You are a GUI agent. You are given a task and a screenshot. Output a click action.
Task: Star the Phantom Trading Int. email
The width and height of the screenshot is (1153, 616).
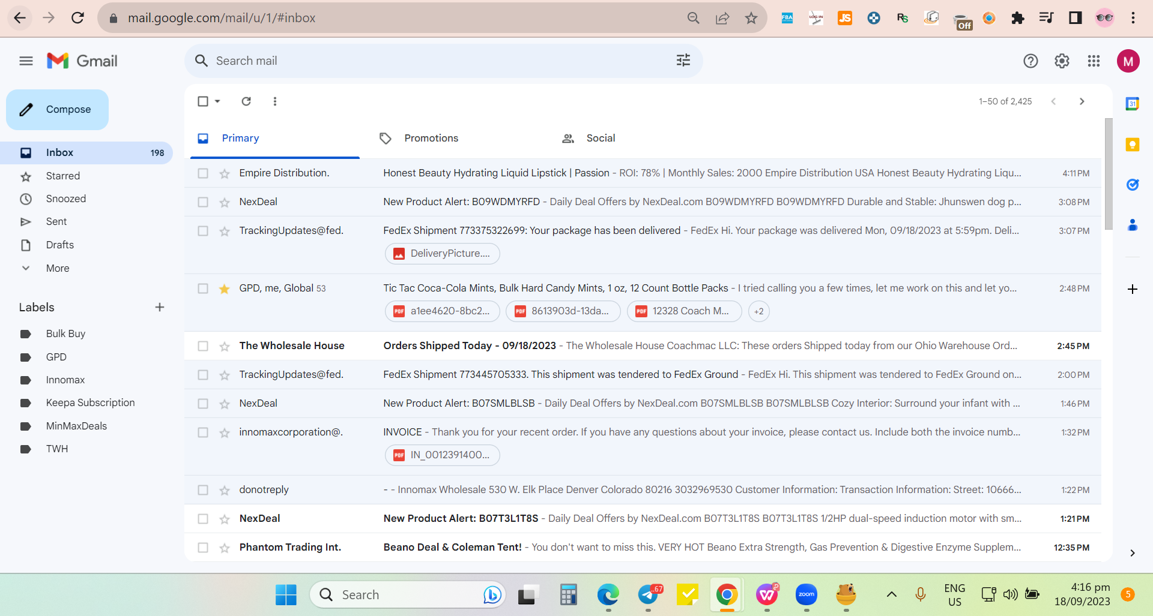[225, 548]
